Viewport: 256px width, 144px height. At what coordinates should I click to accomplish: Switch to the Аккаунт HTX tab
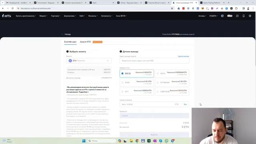[85, 42]
